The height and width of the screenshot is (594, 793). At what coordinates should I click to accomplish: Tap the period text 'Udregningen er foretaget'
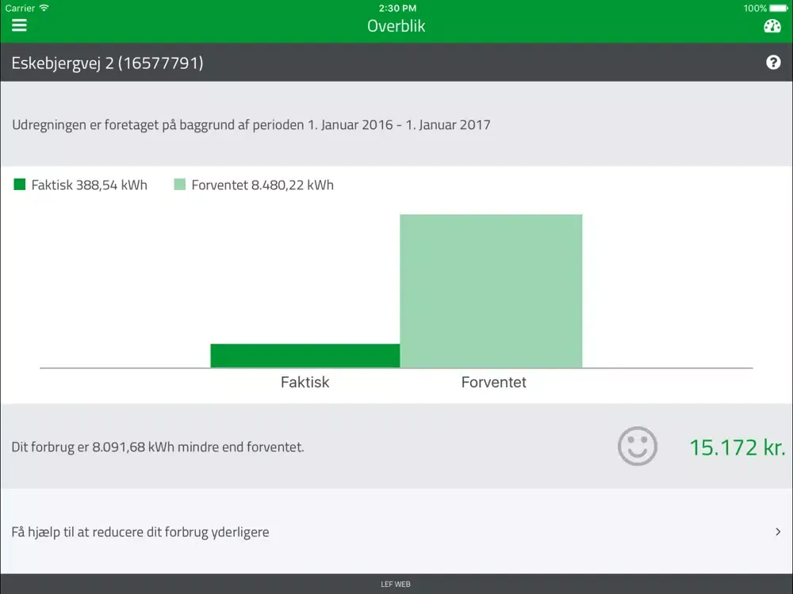point(251,125)
